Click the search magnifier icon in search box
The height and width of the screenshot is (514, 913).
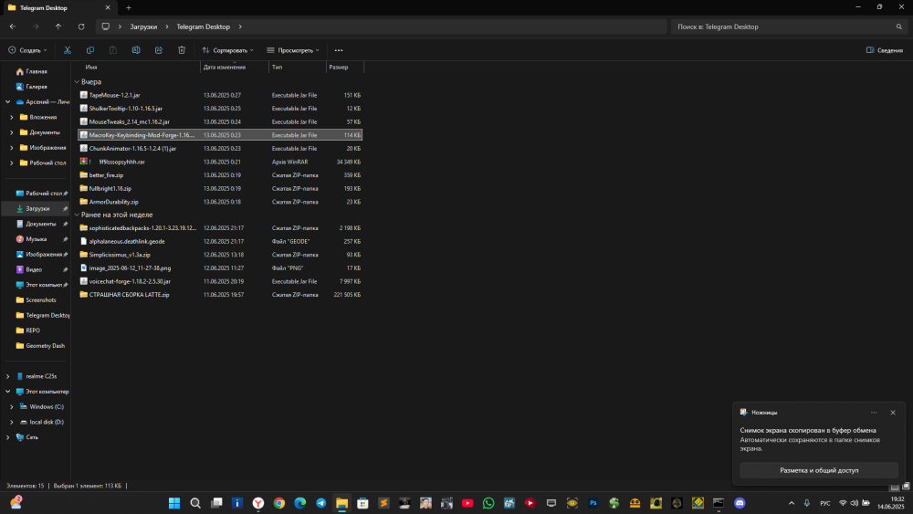pos(899,26)
